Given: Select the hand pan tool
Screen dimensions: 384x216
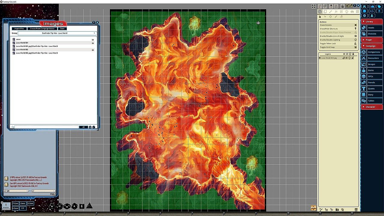Looking at the screenshot, I should [x=320, y=17].
